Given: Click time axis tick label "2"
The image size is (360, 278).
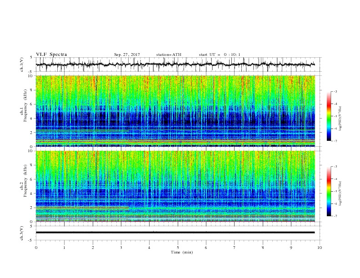Looking at the screenshot, I should point(93,248).
